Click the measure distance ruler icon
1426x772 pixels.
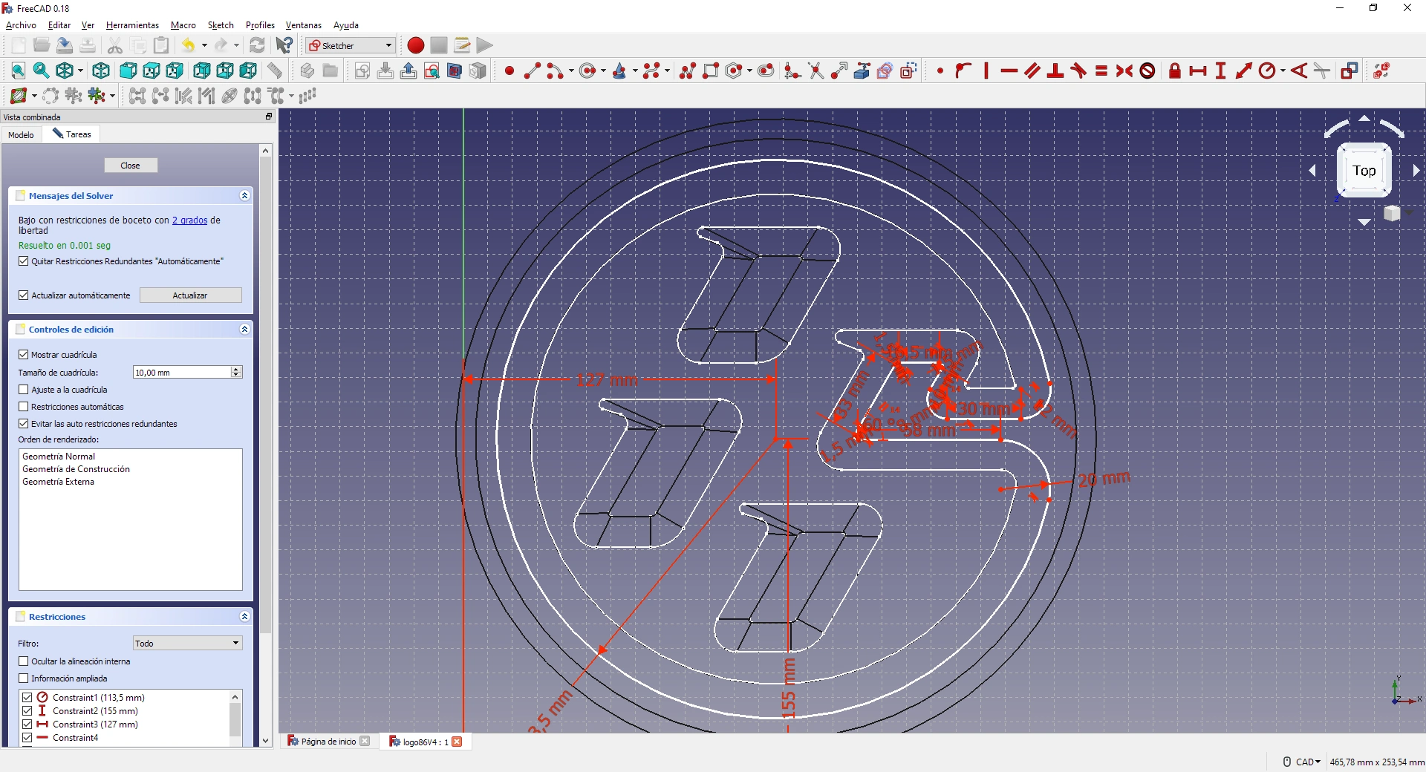pyautogui.click(x=275, y=71)
